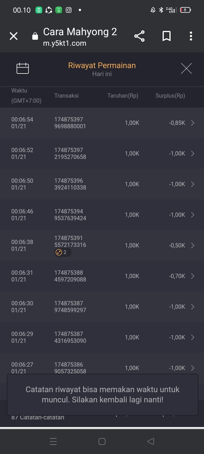The width and height of the screenshot is (204, 454).
Task: Close the Riwayat Permainan panel
Action: [x=186, y=68]
